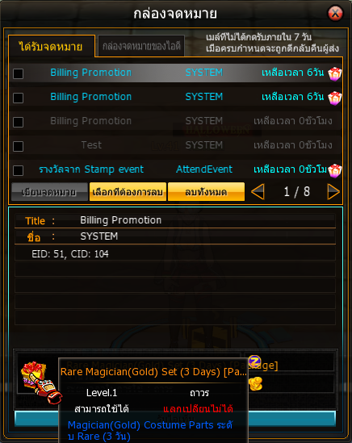The height and width of the screenshot is (443, 352).
Task: Click the red gift package item icon
Action: click(x=41, y=382)
